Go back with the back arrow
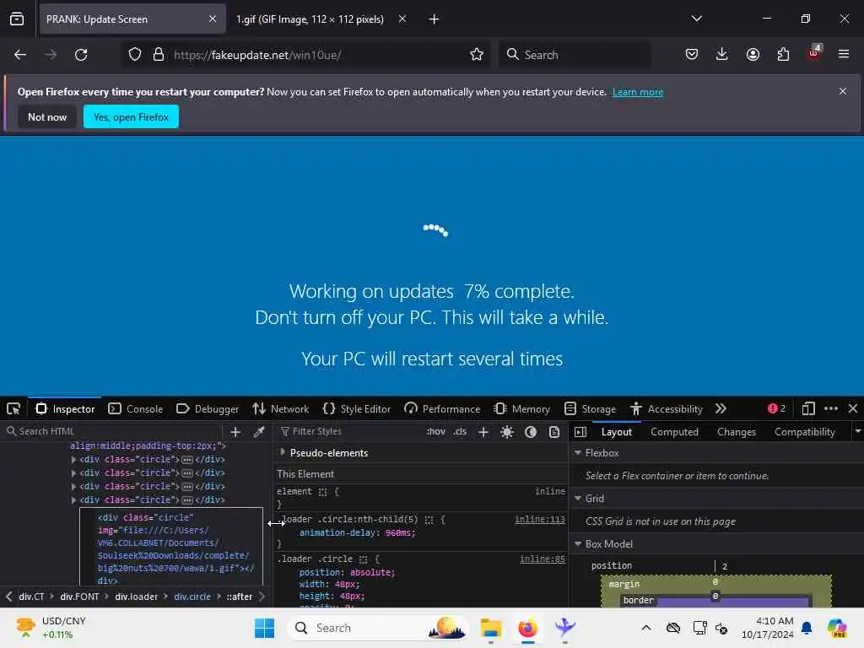864x648 pixels. pos(20,55)
